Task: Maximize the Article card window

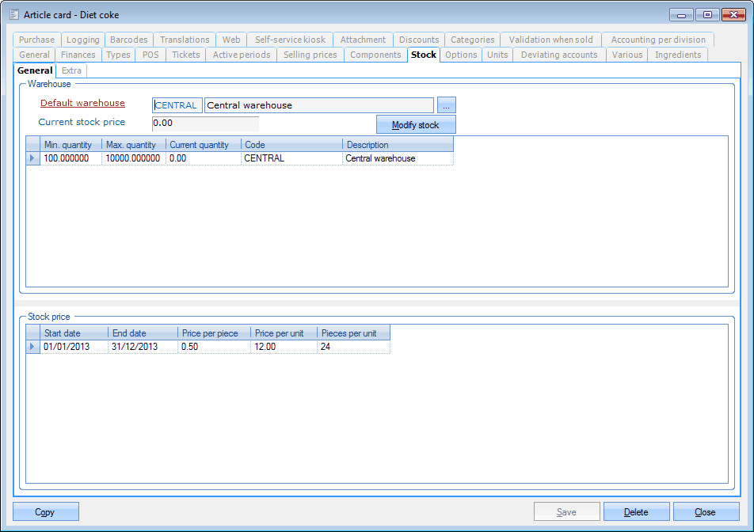Action: click(x=707, y=14)
